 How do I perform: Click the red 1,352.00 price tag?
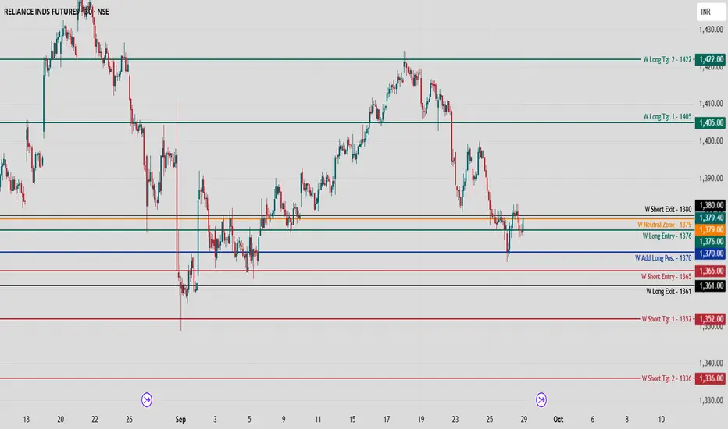[710, 319]
